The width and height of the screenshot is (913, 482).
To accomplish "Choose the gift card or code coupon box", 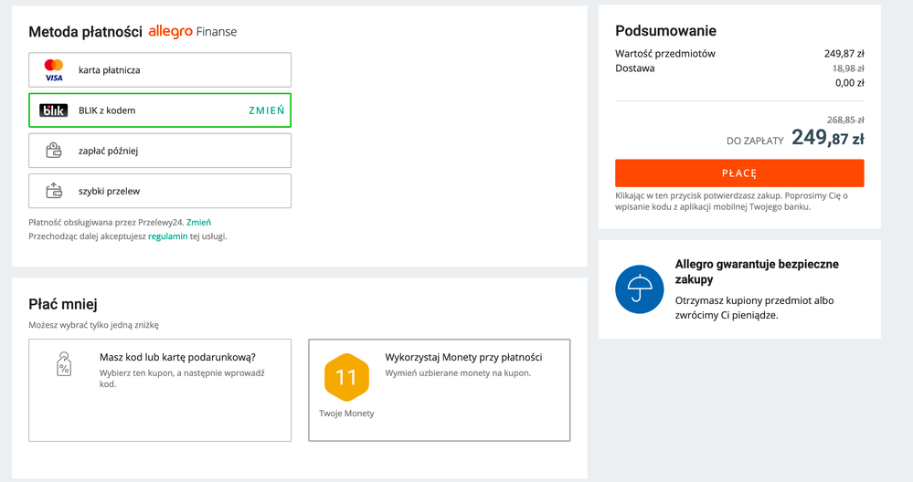I will [160, 390].
